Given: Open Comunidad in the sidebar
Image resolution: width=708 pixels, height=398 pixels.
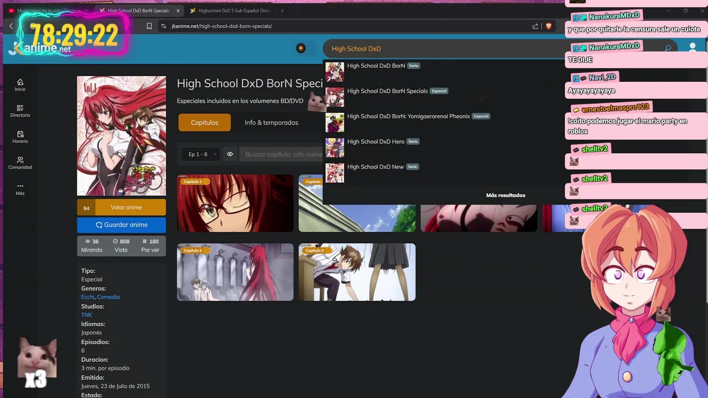Looking at the screenshot, I should (x=20, y=163).
